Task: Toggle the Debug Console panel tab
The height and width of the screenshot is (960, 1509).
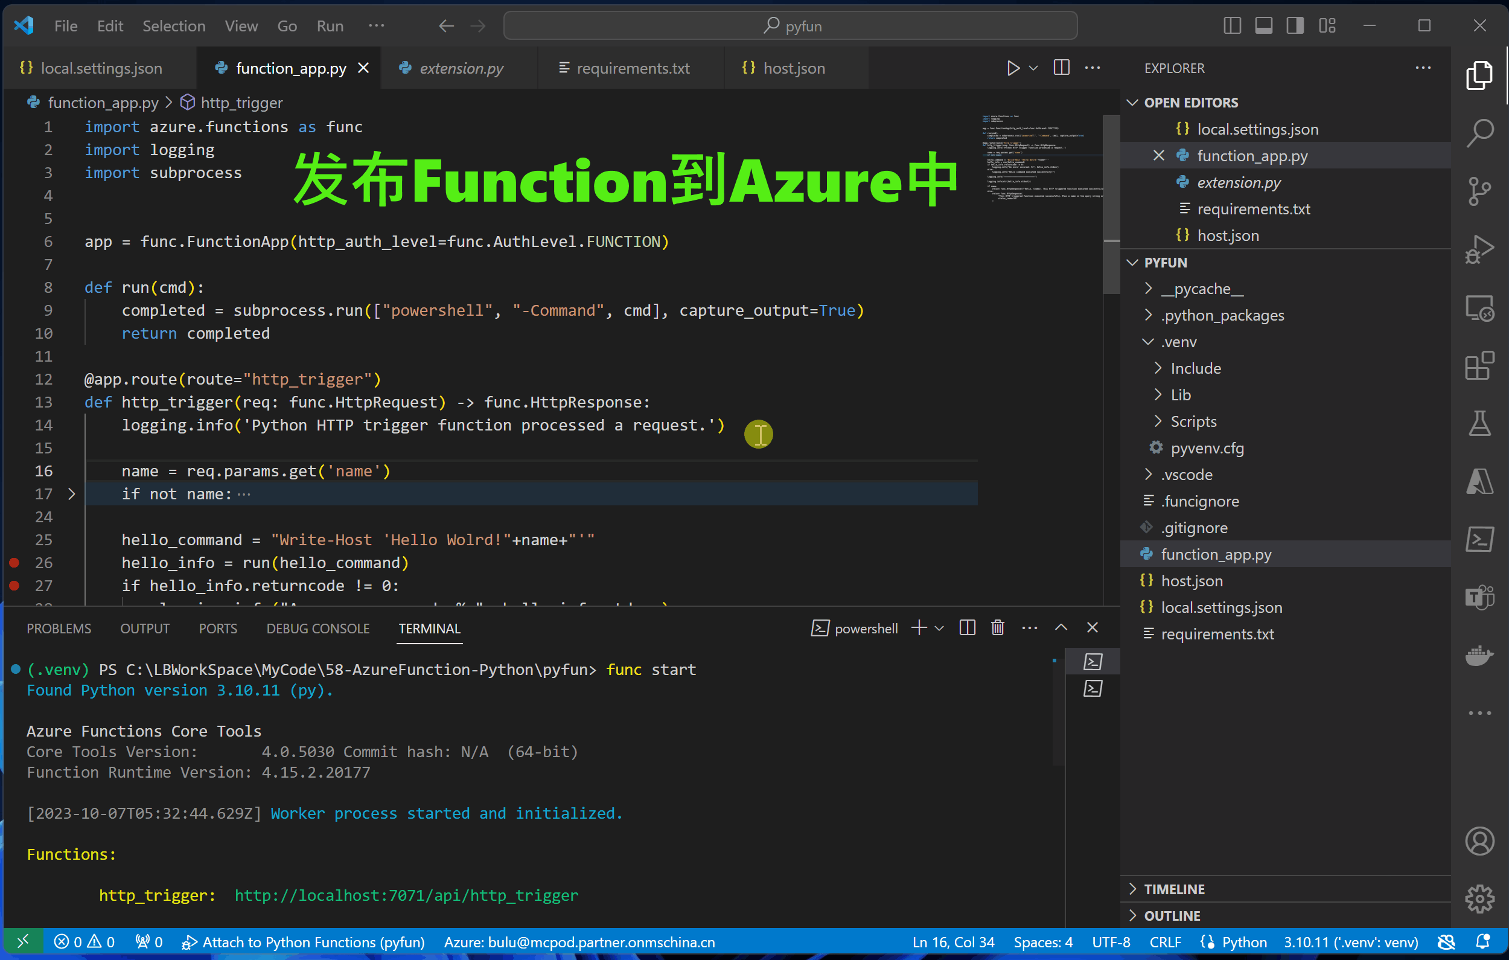Action: 317,629
